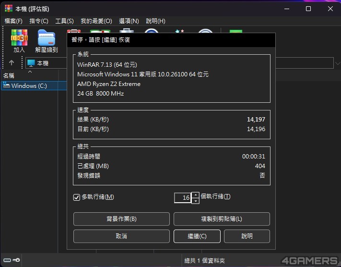Decrease thread count with the down spinner arrow
341x267 pixels.
[195, 201]
